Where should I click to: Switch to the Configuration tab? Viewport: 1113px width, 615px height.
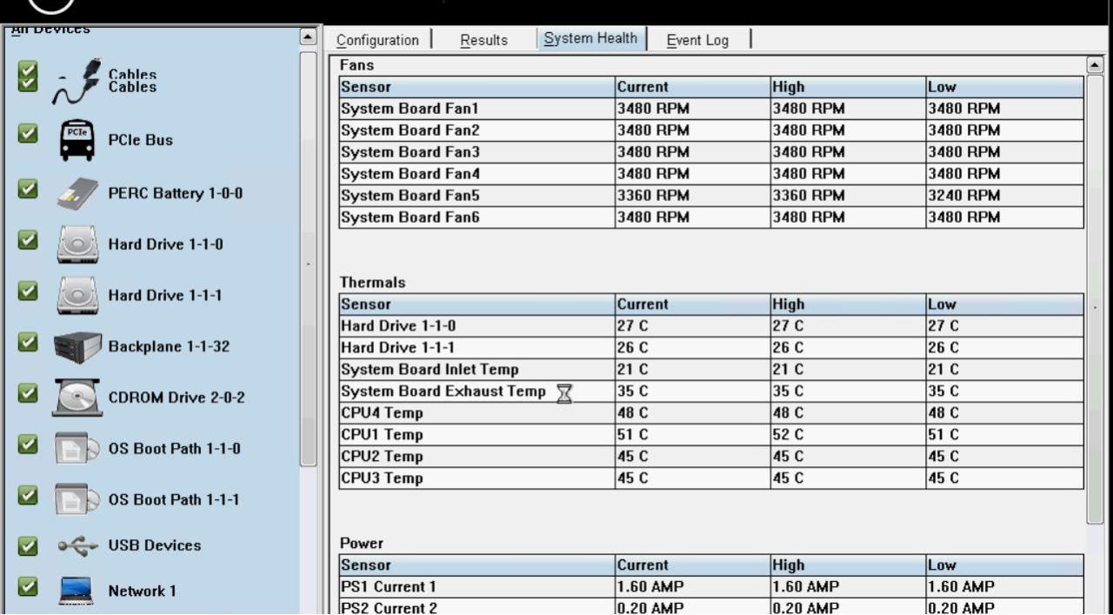[377, 40]
